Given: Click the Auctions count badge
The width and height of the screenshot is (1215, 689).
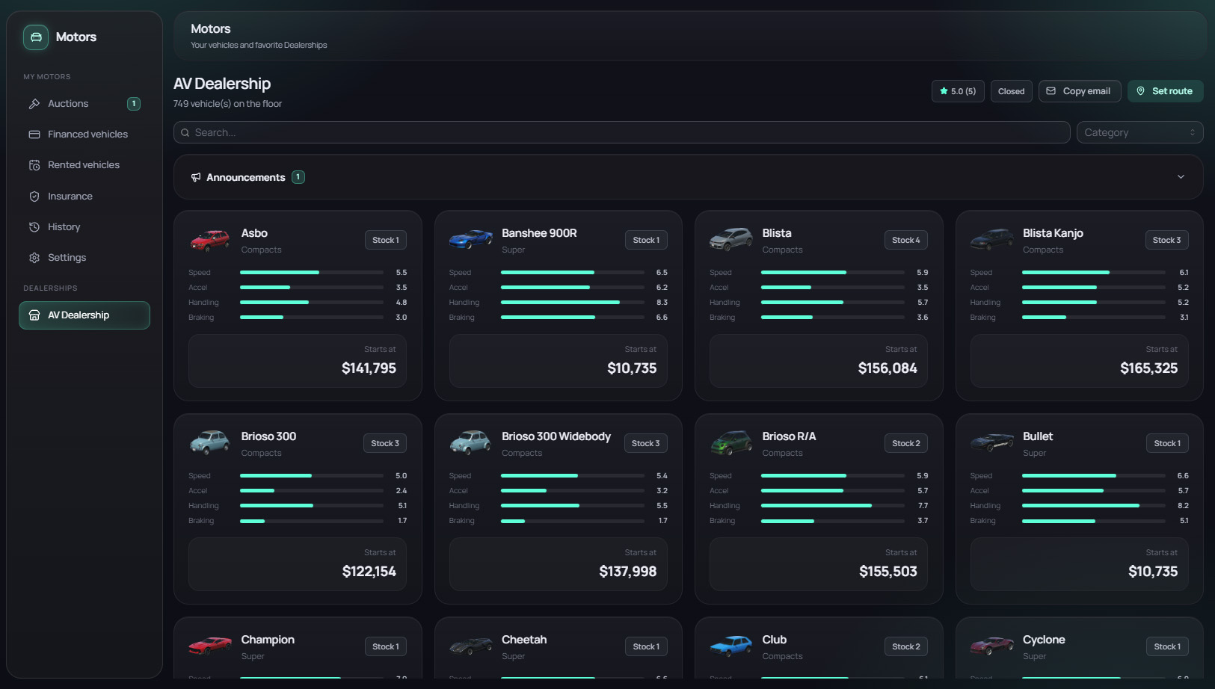Looking at the screenshot, I should [x=134, y=104].
